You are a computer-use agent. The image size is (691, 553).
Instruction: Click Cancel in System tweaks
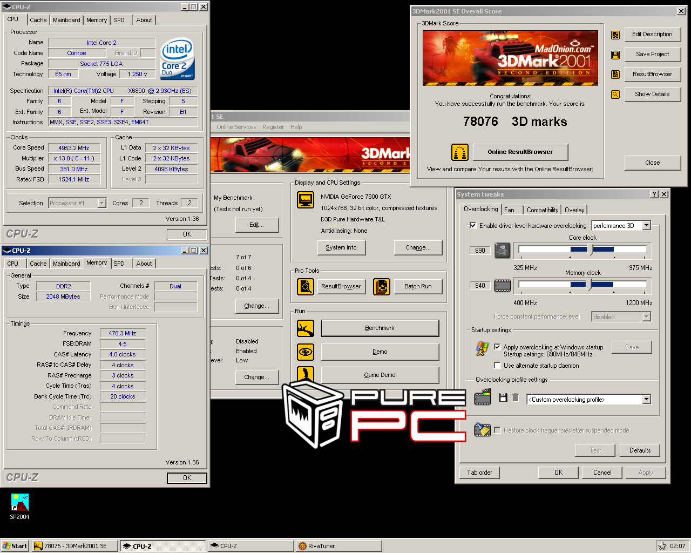(602, 473)
